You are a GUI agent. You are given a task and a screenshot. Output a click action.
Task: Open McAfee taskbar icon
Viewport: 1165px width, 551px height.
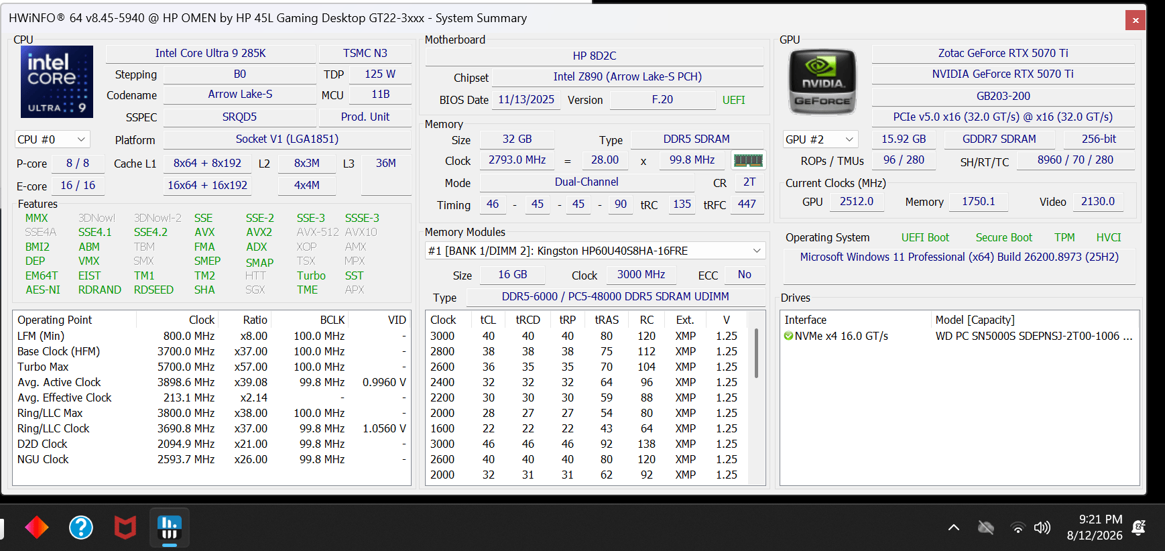click(125, 528)
